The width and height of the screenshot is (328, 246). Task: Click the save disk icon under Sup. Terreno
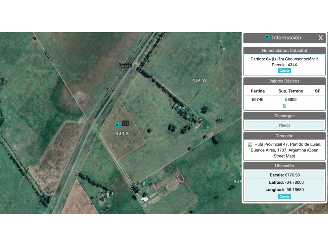[x=284, y=106]
